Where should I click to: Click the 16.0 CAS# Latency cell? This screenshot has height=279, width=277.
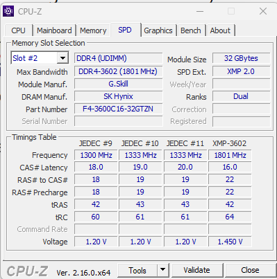(x=230, y=167)
